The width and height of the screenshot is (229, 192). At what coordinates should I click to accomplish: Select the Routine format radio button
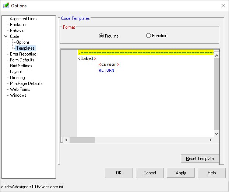coord(102,36)
